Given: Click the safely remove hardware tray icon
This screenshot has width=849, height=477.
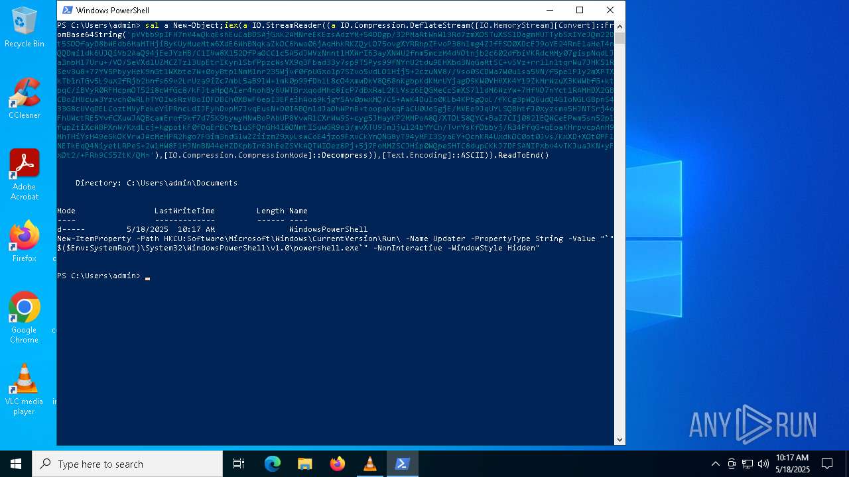Looking at the screenshot, I should [732, 464].
